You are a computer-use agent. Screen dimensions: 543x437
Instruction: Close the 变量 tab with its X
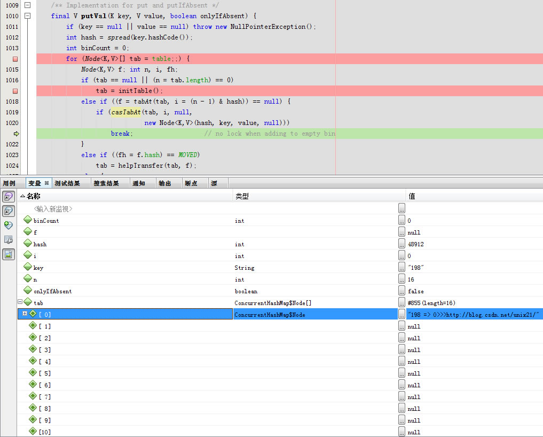click(x=47, y=183)
